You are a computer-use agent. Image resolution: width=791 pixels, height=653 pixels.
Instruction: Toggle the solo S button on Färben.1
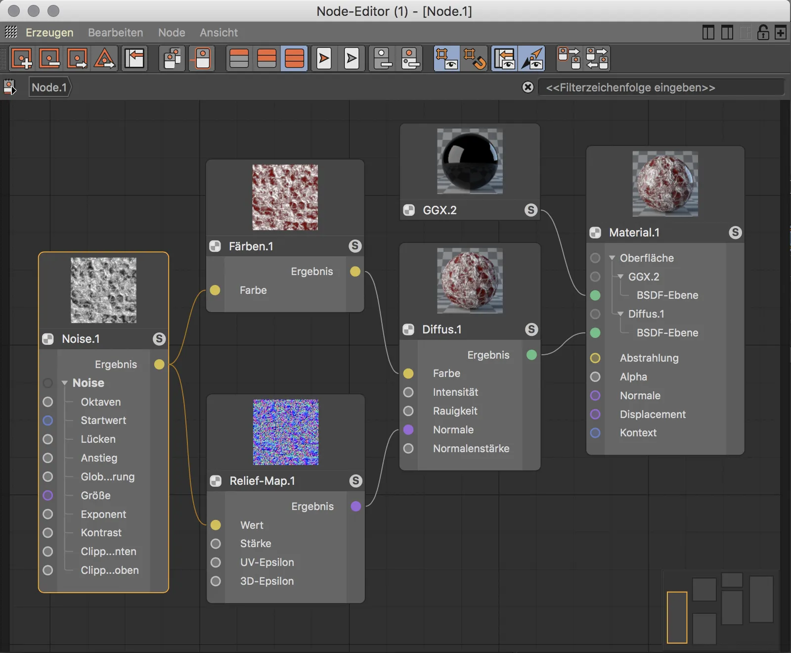tap(355, 246)
